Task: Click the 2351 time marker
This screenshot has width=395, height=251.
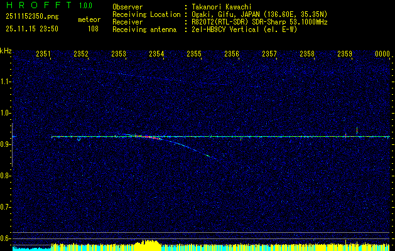Action: (43, 54)
